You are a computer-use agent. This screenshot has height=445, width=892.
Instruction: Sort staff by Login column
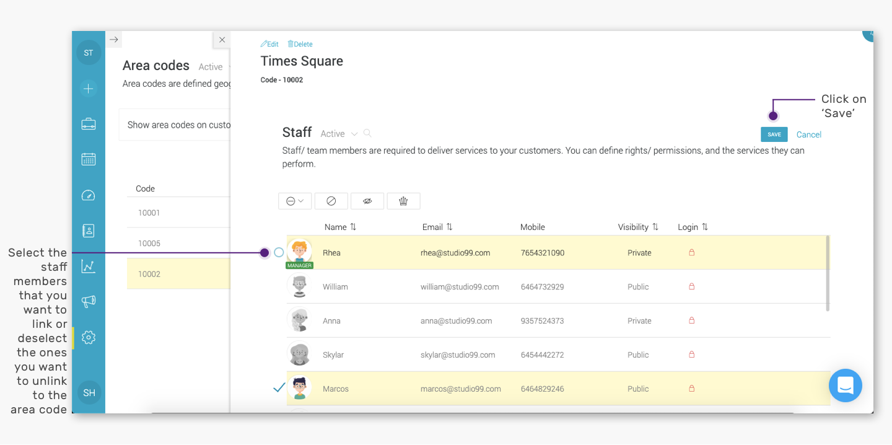click(693, 227)
